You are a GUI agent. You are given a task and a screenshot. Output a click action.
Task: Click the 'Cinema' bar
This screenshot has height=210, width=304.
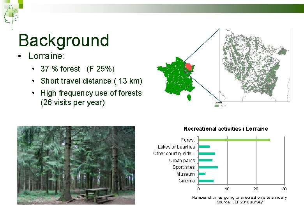[x=206, y=181]
